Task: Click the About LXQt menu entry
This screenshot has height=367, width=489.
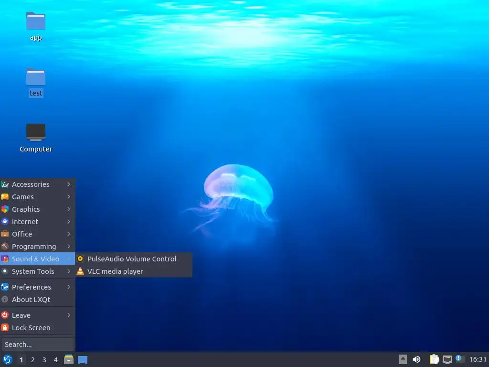Action: tap(37, 300)
